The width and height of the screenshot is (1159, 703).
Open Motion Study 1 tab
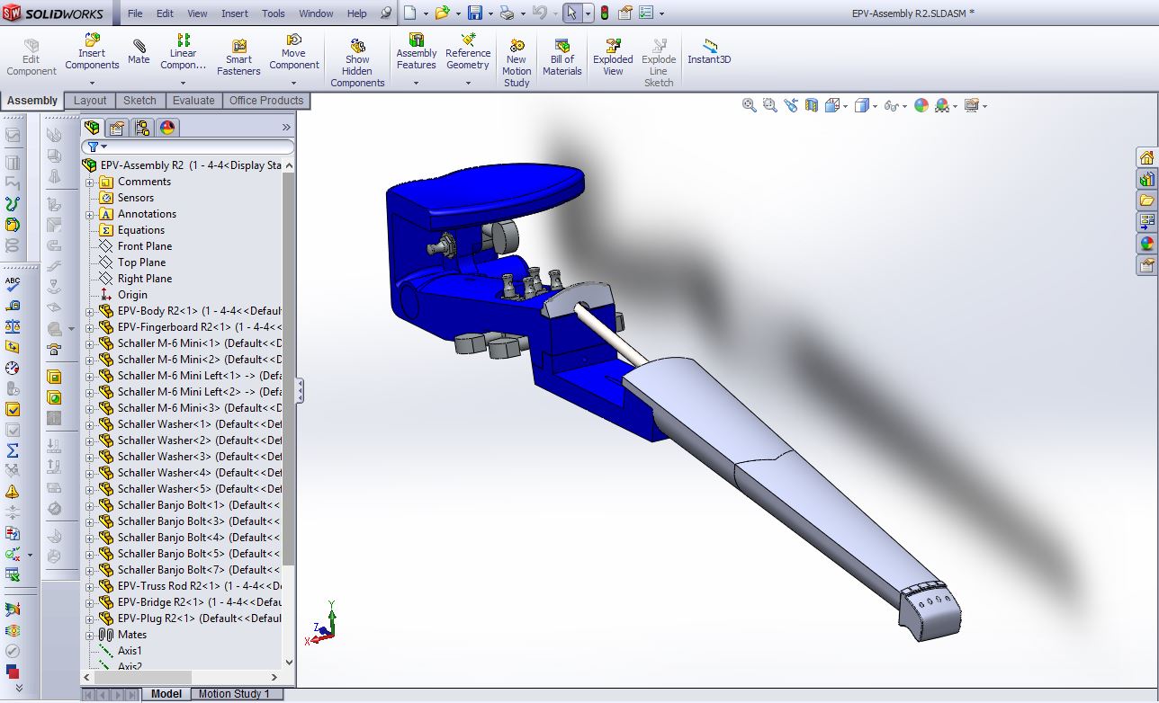234,694
